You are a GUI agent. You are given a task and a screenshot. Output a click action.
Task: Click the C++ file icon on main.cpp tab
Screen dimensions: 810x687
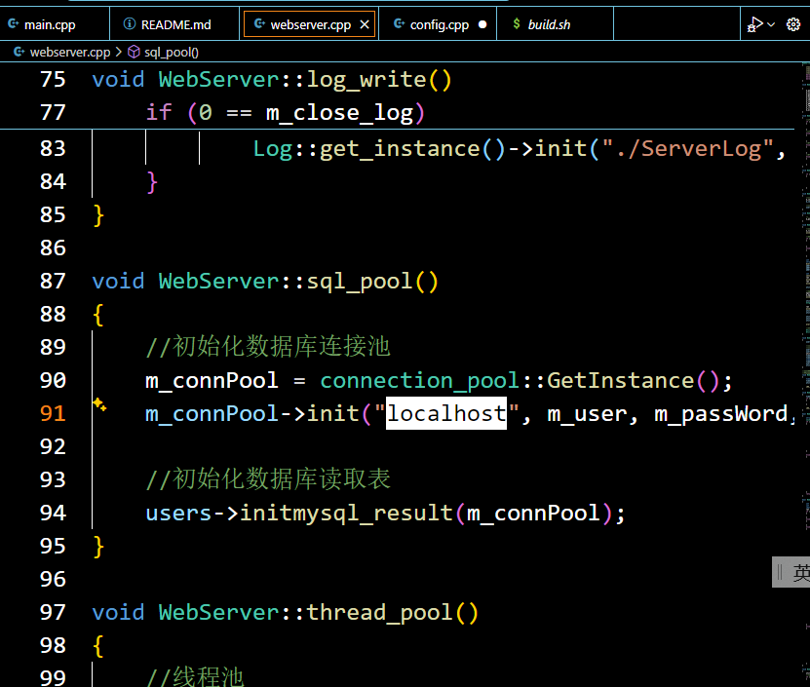pos(14,23)
